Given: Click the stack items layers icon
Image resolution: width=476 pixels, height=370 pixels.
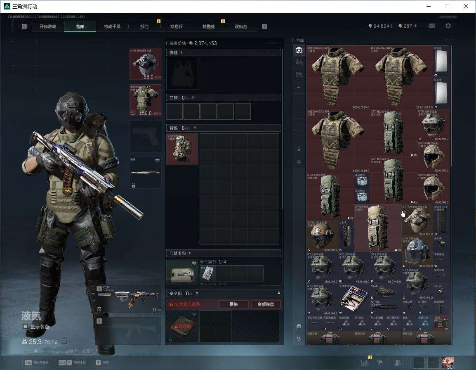Looking at the screenshot, I should pos(299,326).
